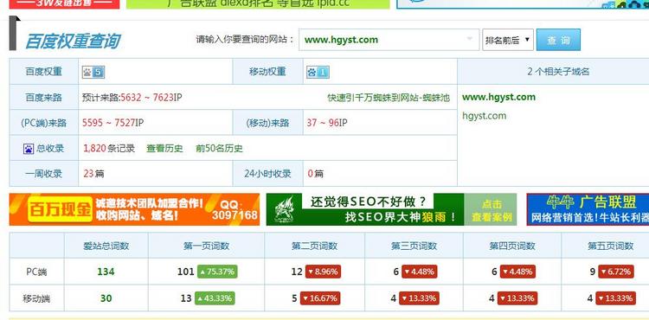Screen dimensions: 649x320
Task: Click the paw icon beside 总收录
Action: pos(29,149)
